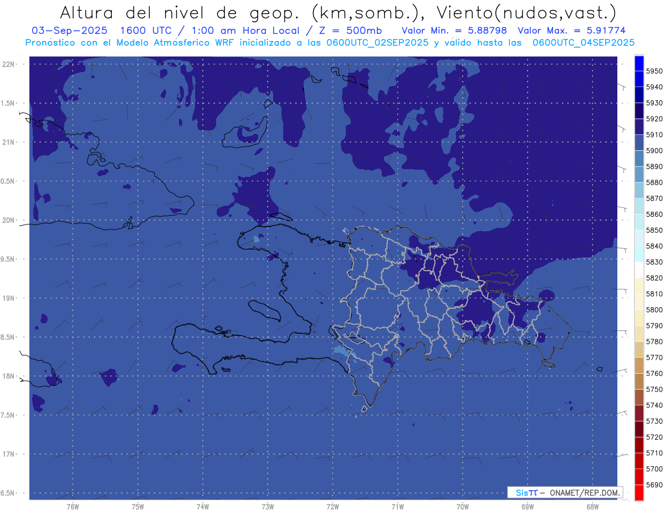The image size is (665, 514).
Task: Click the '72W' longitude label
Action: pos(332,507)
